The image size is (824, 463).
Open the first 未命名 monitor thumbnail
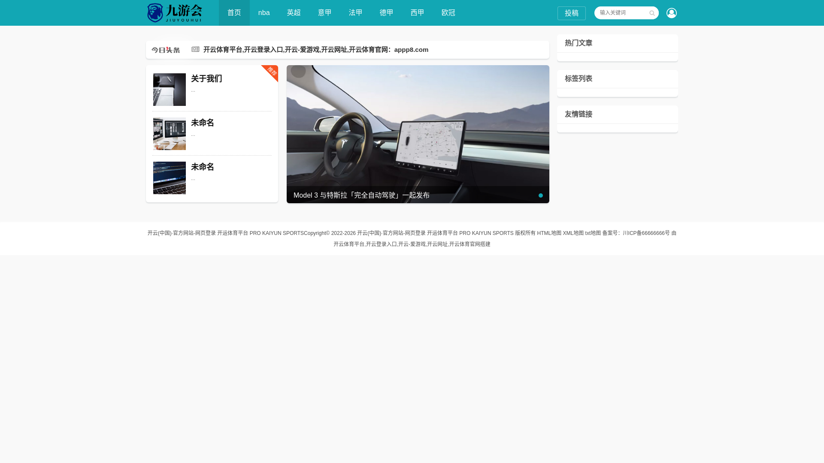coord(170,134)
